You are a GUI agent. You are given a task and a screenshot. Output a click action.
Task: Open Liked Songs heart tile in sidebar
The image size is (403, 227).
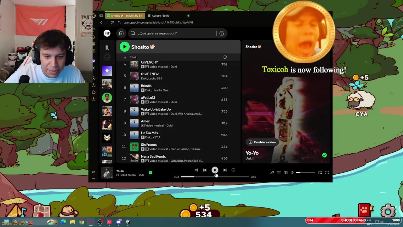click(107, 71)
